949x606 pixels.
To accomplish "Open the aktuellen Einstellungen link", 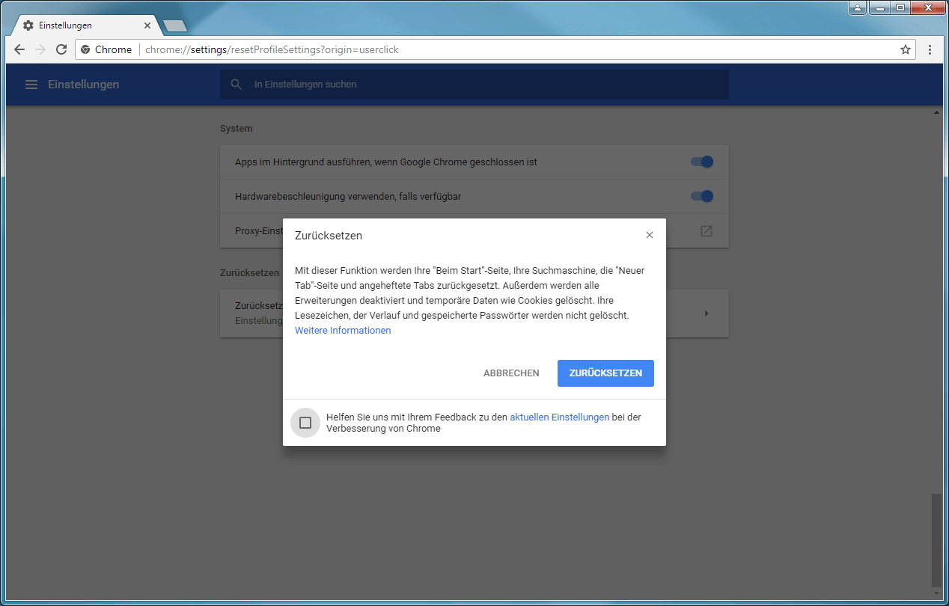I will click(560, 417).
